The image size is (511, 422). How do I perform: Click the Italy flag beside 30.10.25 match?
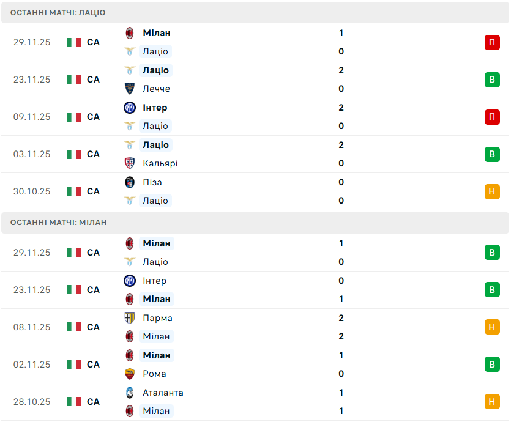tap(74, 191)
